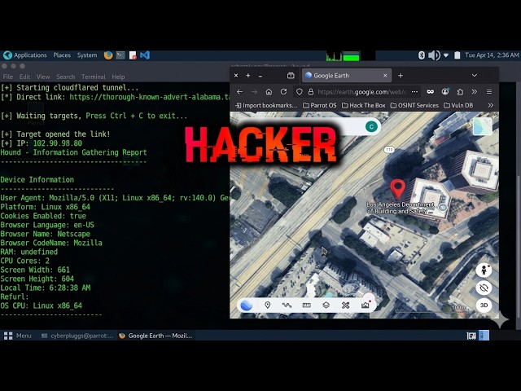Select the Google Earth browser tab
Screen dimensions: 521x391
tap(346, 76)
